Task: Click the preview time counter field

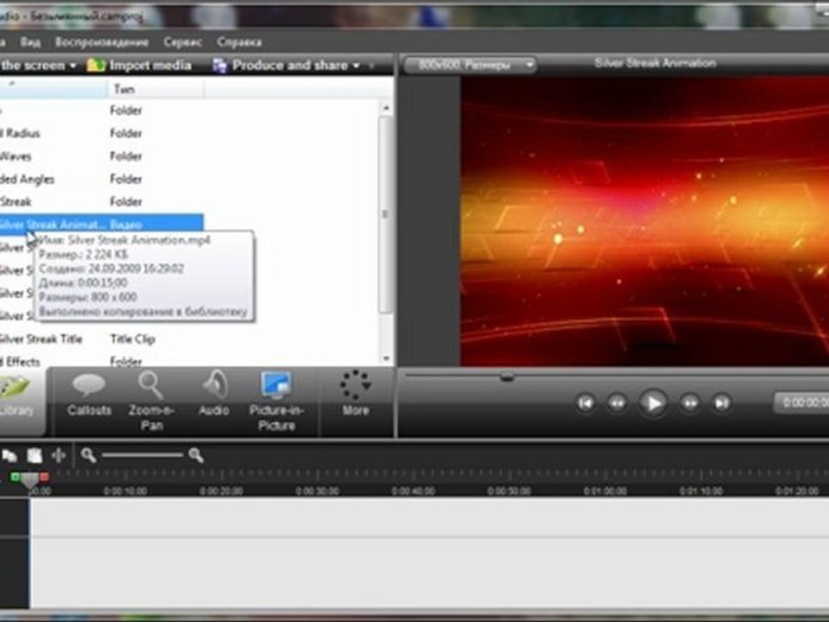Action: pos(801,403)
